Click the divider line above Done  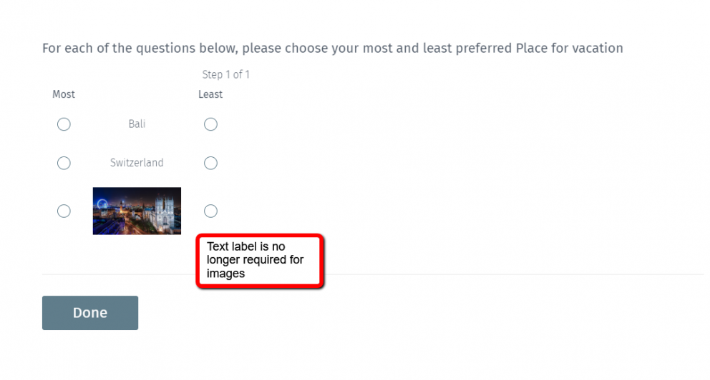tap(372, 274)
